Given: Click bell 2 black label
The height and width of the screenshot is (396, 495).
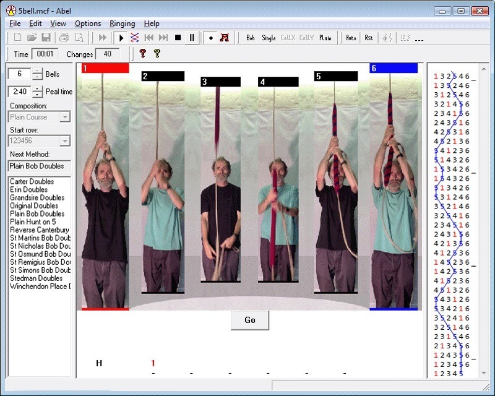Looking at the screenshot, I should coord(163,76).
